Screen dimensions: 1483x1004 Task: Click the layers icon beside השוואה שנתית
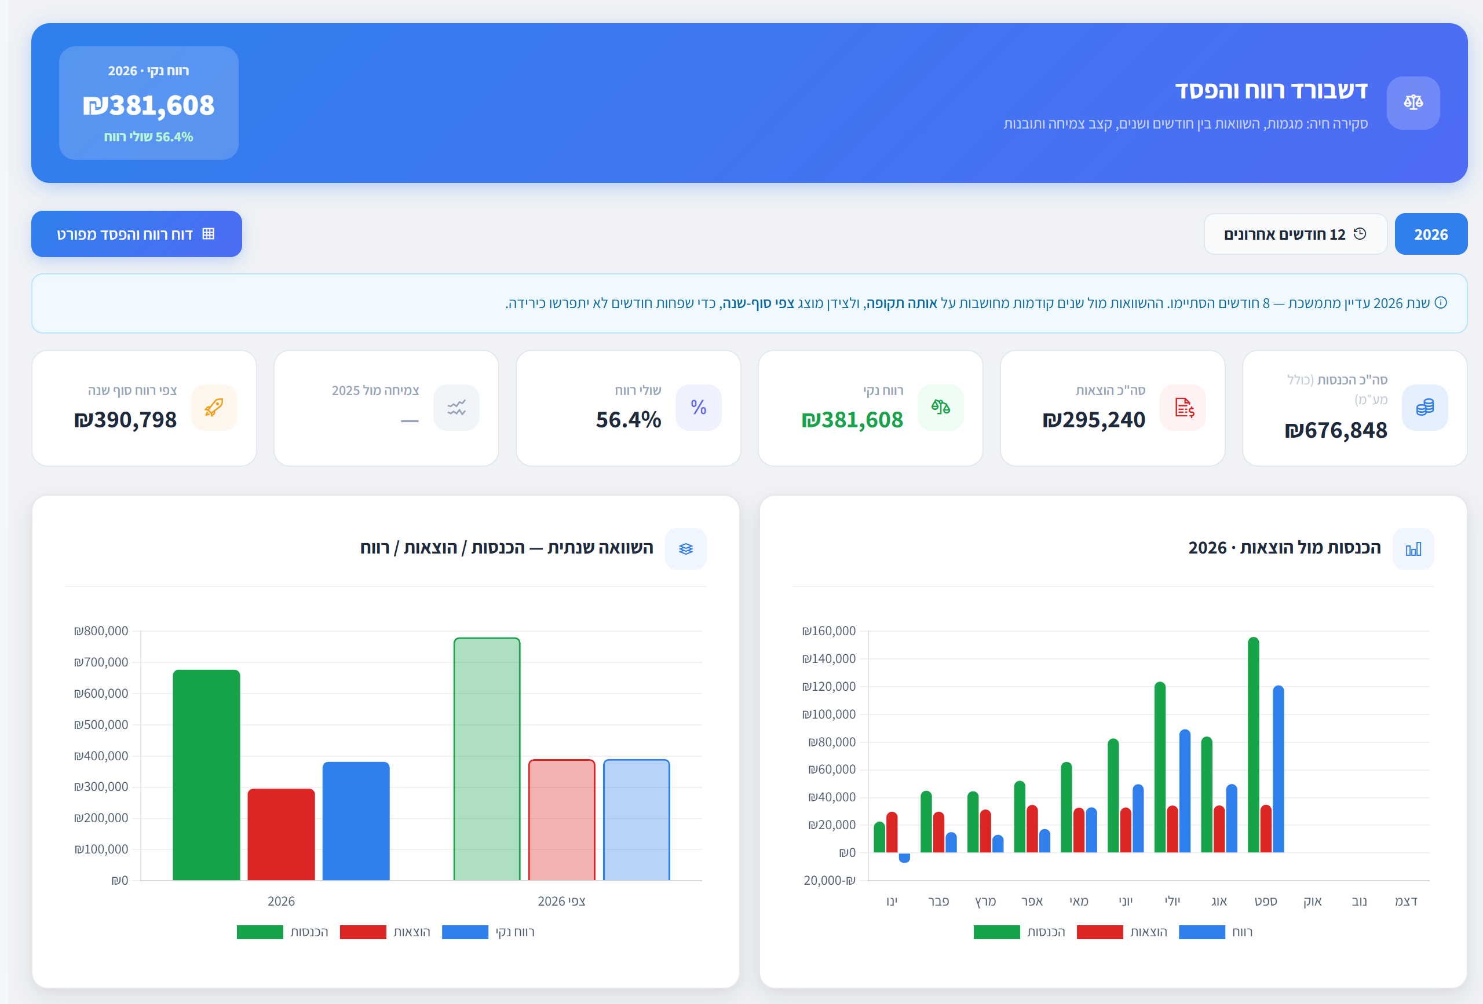pyautogui.click(x=685, y=548)
